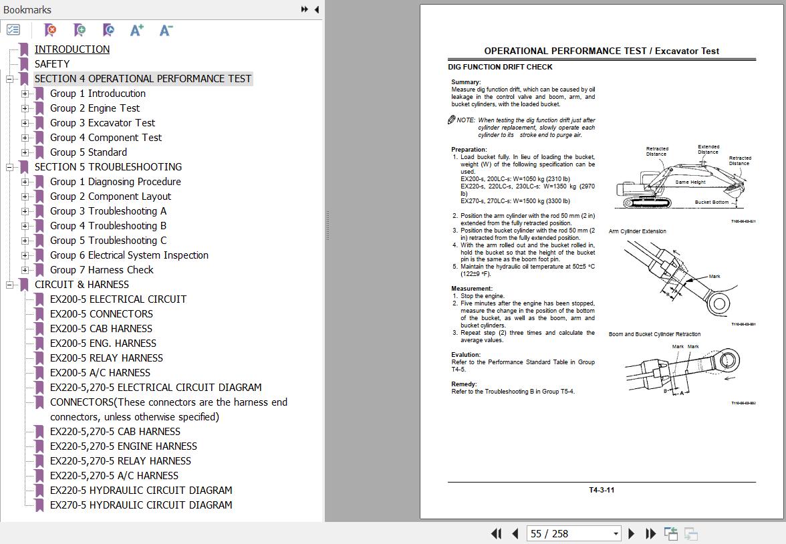Expand Group 4 Troubleshooting B

coord(25,226)
